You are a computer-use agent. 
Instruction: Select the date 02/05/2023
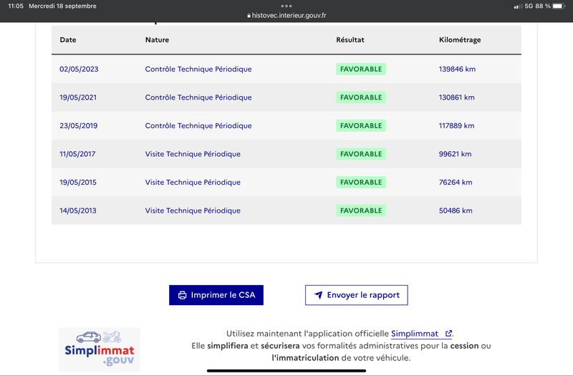tap(79, 69)
